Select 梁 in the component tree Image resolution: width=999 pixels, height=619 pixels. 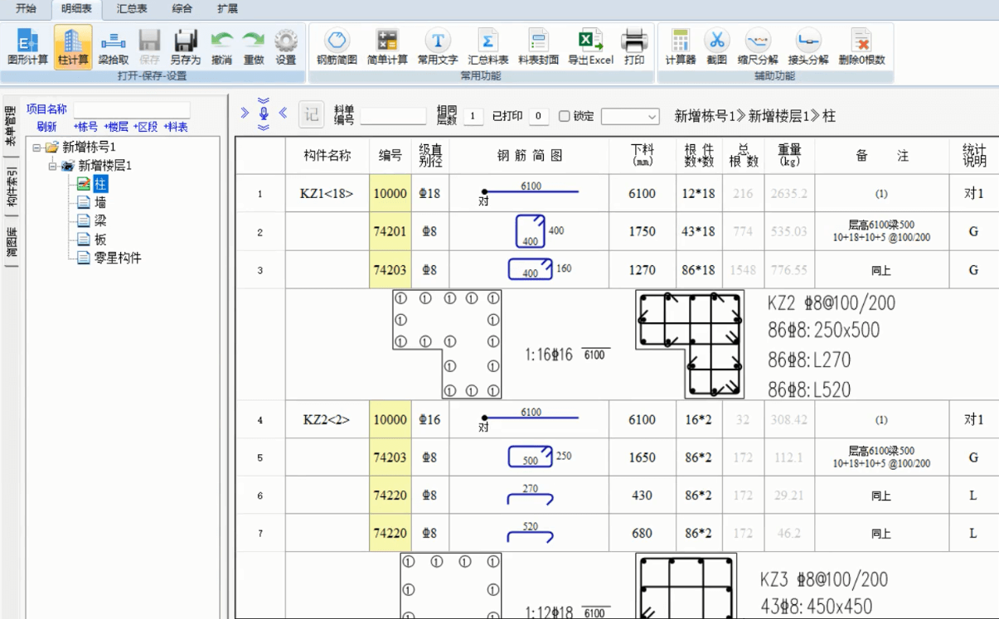99,221
